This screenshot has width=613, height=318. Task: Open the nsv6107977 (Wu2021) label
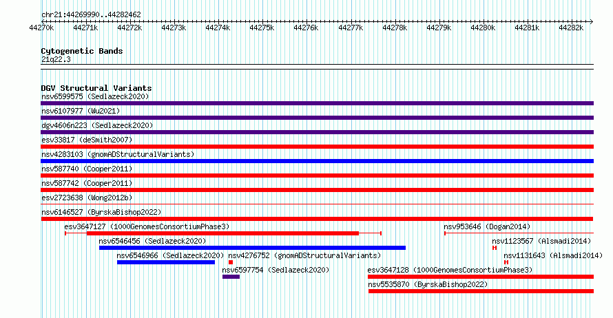[81, 111]
